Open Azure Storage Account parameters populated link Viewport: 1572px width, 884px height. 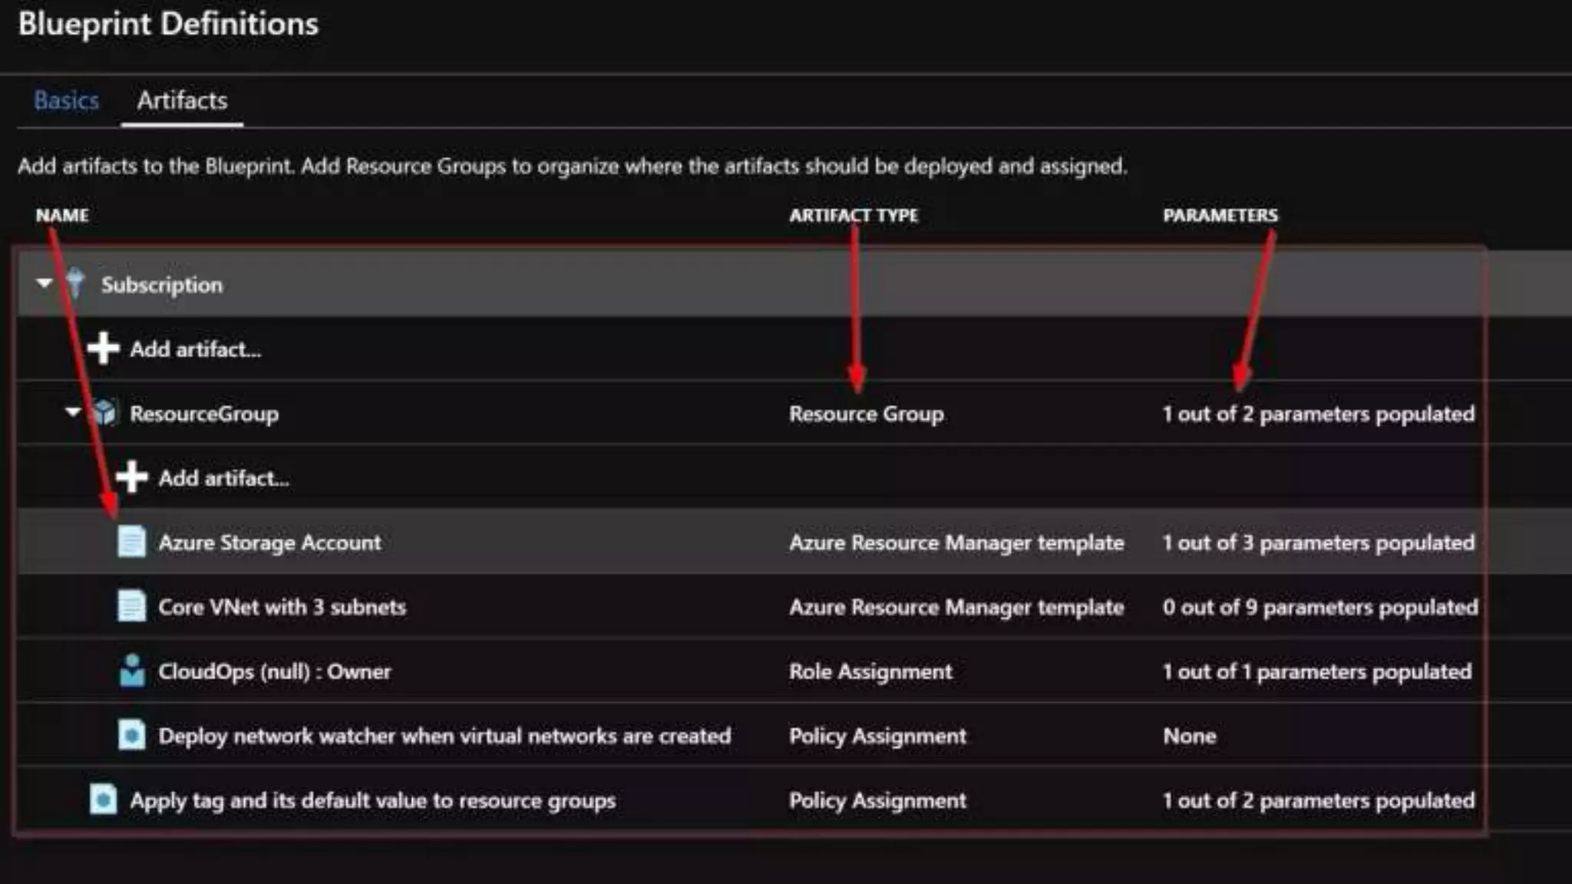click(x=1317, y=543)
